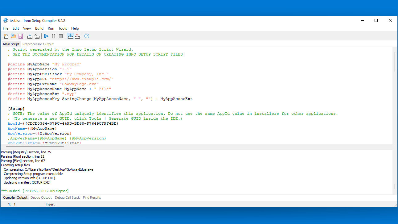This screenshot has height=224, width=398.
Task: Click the "Creating setup files" output line
Action: pos(15,165)
